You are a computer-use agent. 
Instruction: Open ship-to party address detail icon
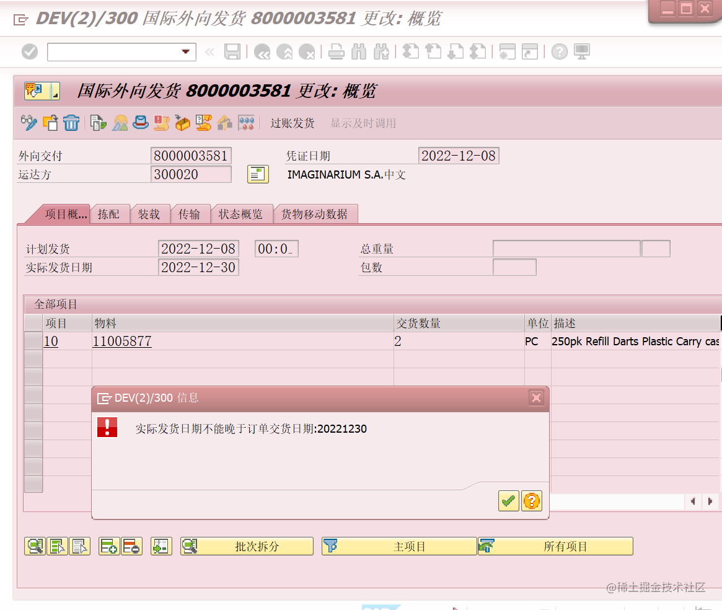tap(258, 174)
